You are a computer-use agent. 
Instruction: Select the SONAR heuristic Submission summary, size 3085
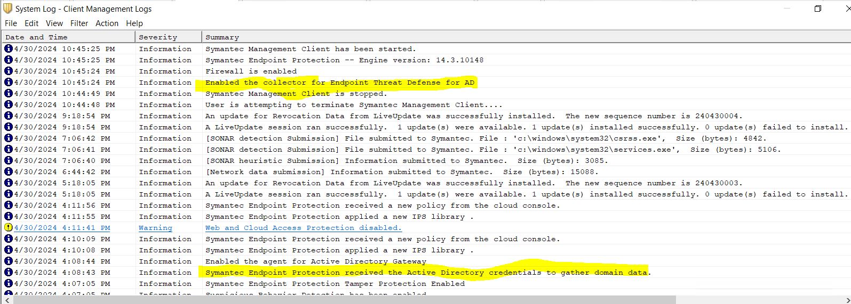click(x=407, y=161)
